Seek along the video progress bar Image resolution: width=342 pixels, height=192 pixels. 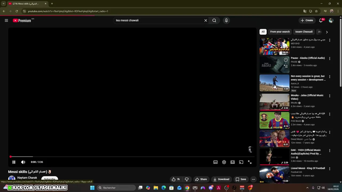[132, 157]
